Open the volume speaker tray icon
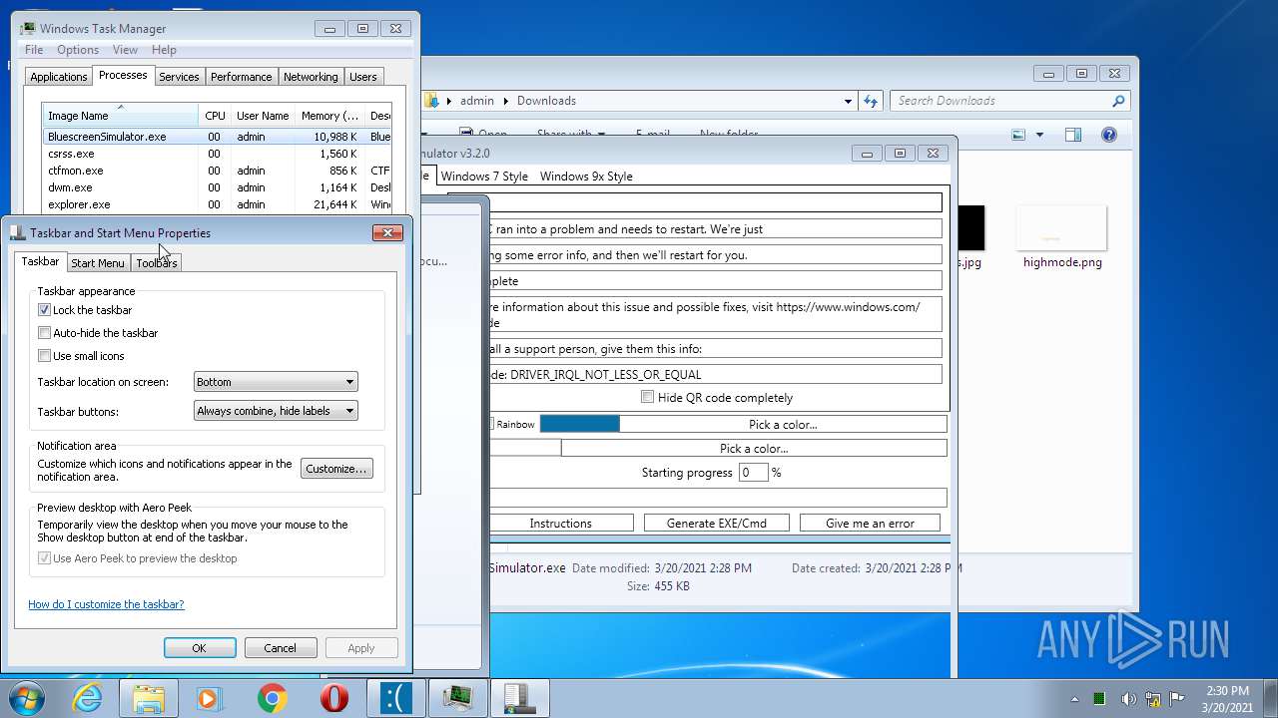 [1127, 699]
